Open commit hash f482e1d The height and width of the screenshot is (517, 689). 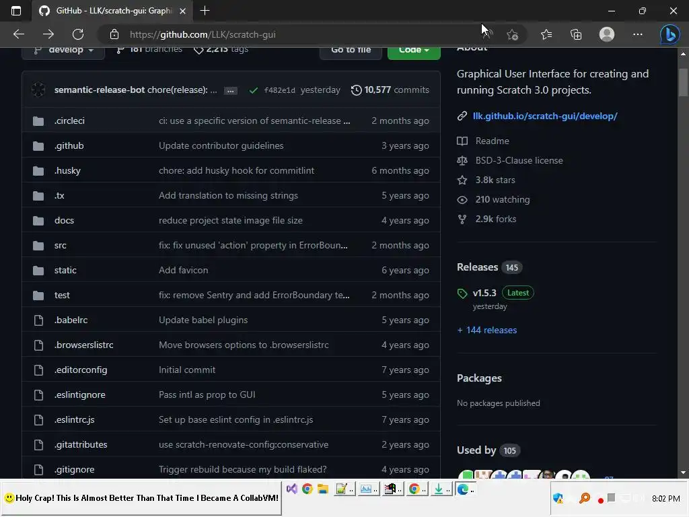pos(279,90)
